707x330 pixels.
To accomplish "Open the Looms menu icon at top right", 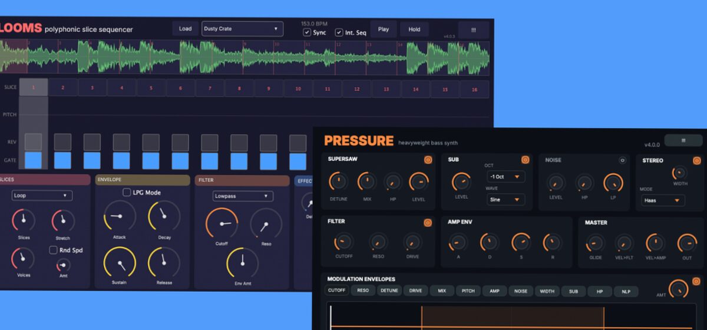I will 473,29.
